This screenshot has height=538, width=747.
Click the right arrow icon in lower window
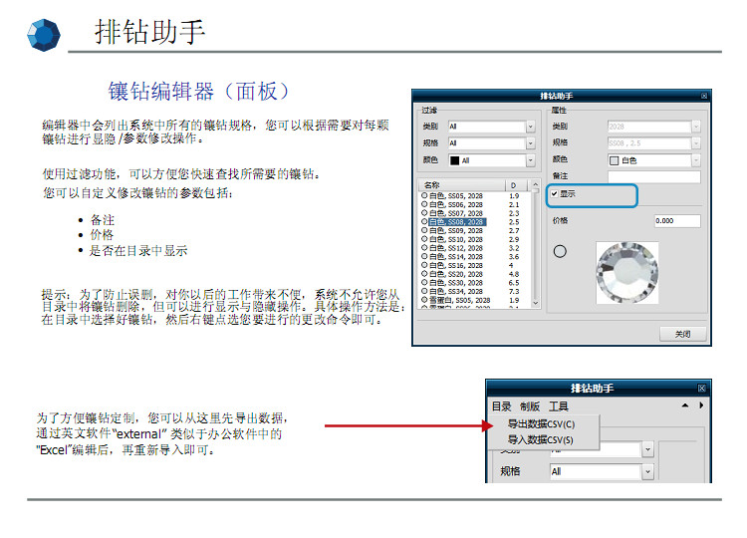pos(701,406)
